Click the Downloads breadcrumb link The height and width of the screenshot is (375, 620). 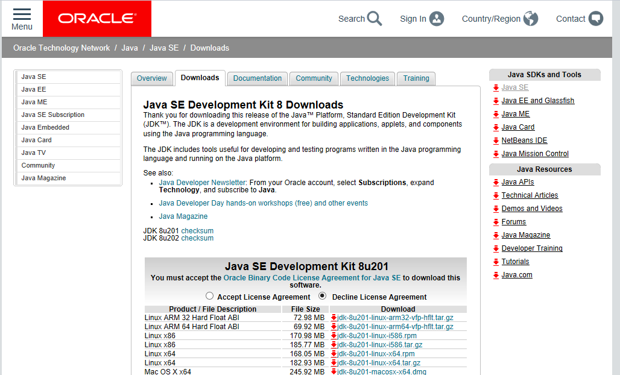point(209,48)
